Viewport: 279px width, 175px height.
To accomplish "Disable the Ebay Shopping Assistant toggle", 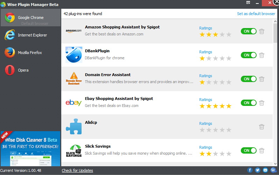I will coord(249,103).
